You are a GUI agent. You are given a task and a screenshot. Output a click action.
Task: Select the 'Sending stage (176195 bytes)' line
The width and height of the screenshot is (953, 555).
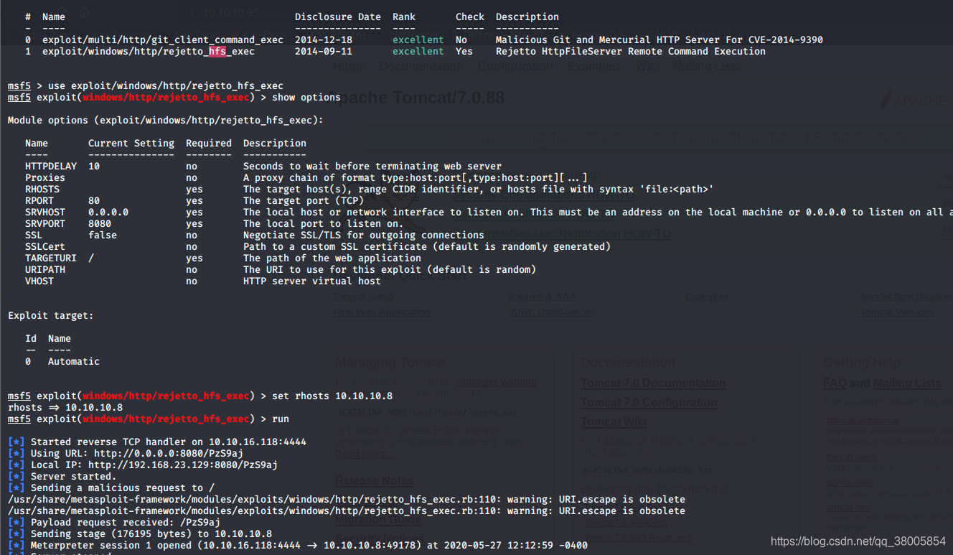coord(140,533)
